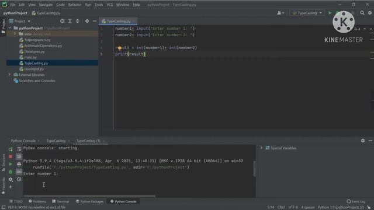
Task: Click the yellow intention bulb in editor
Action: point(120,48)
